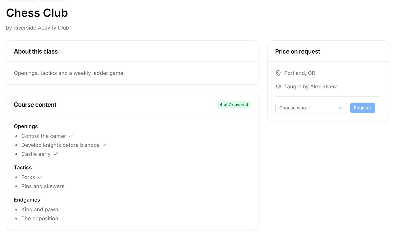The height and width of the screenshot is (236, 395).
Task: Click the Castle early item
Action: pos(36,154)
